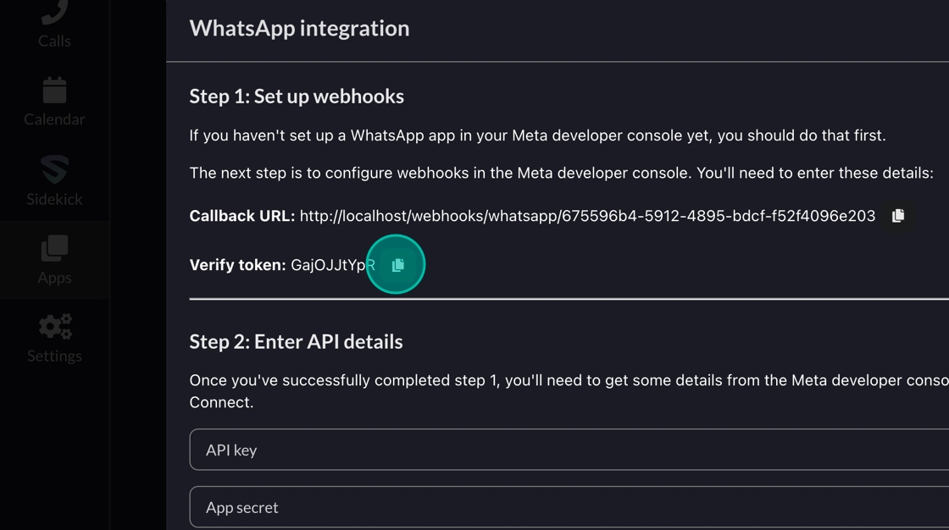Click the "Sidekick" sidebar label
Viewport: 949px width, 530px height.
54,200
